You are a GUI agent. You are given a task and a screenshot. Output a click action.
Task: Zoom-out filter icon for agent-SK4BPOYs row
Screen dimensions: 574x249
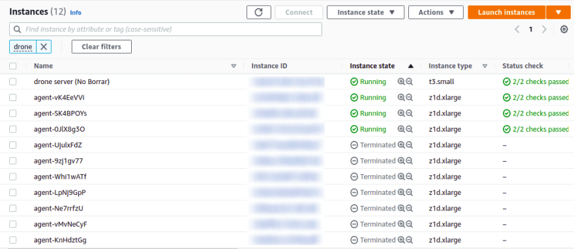409,113
